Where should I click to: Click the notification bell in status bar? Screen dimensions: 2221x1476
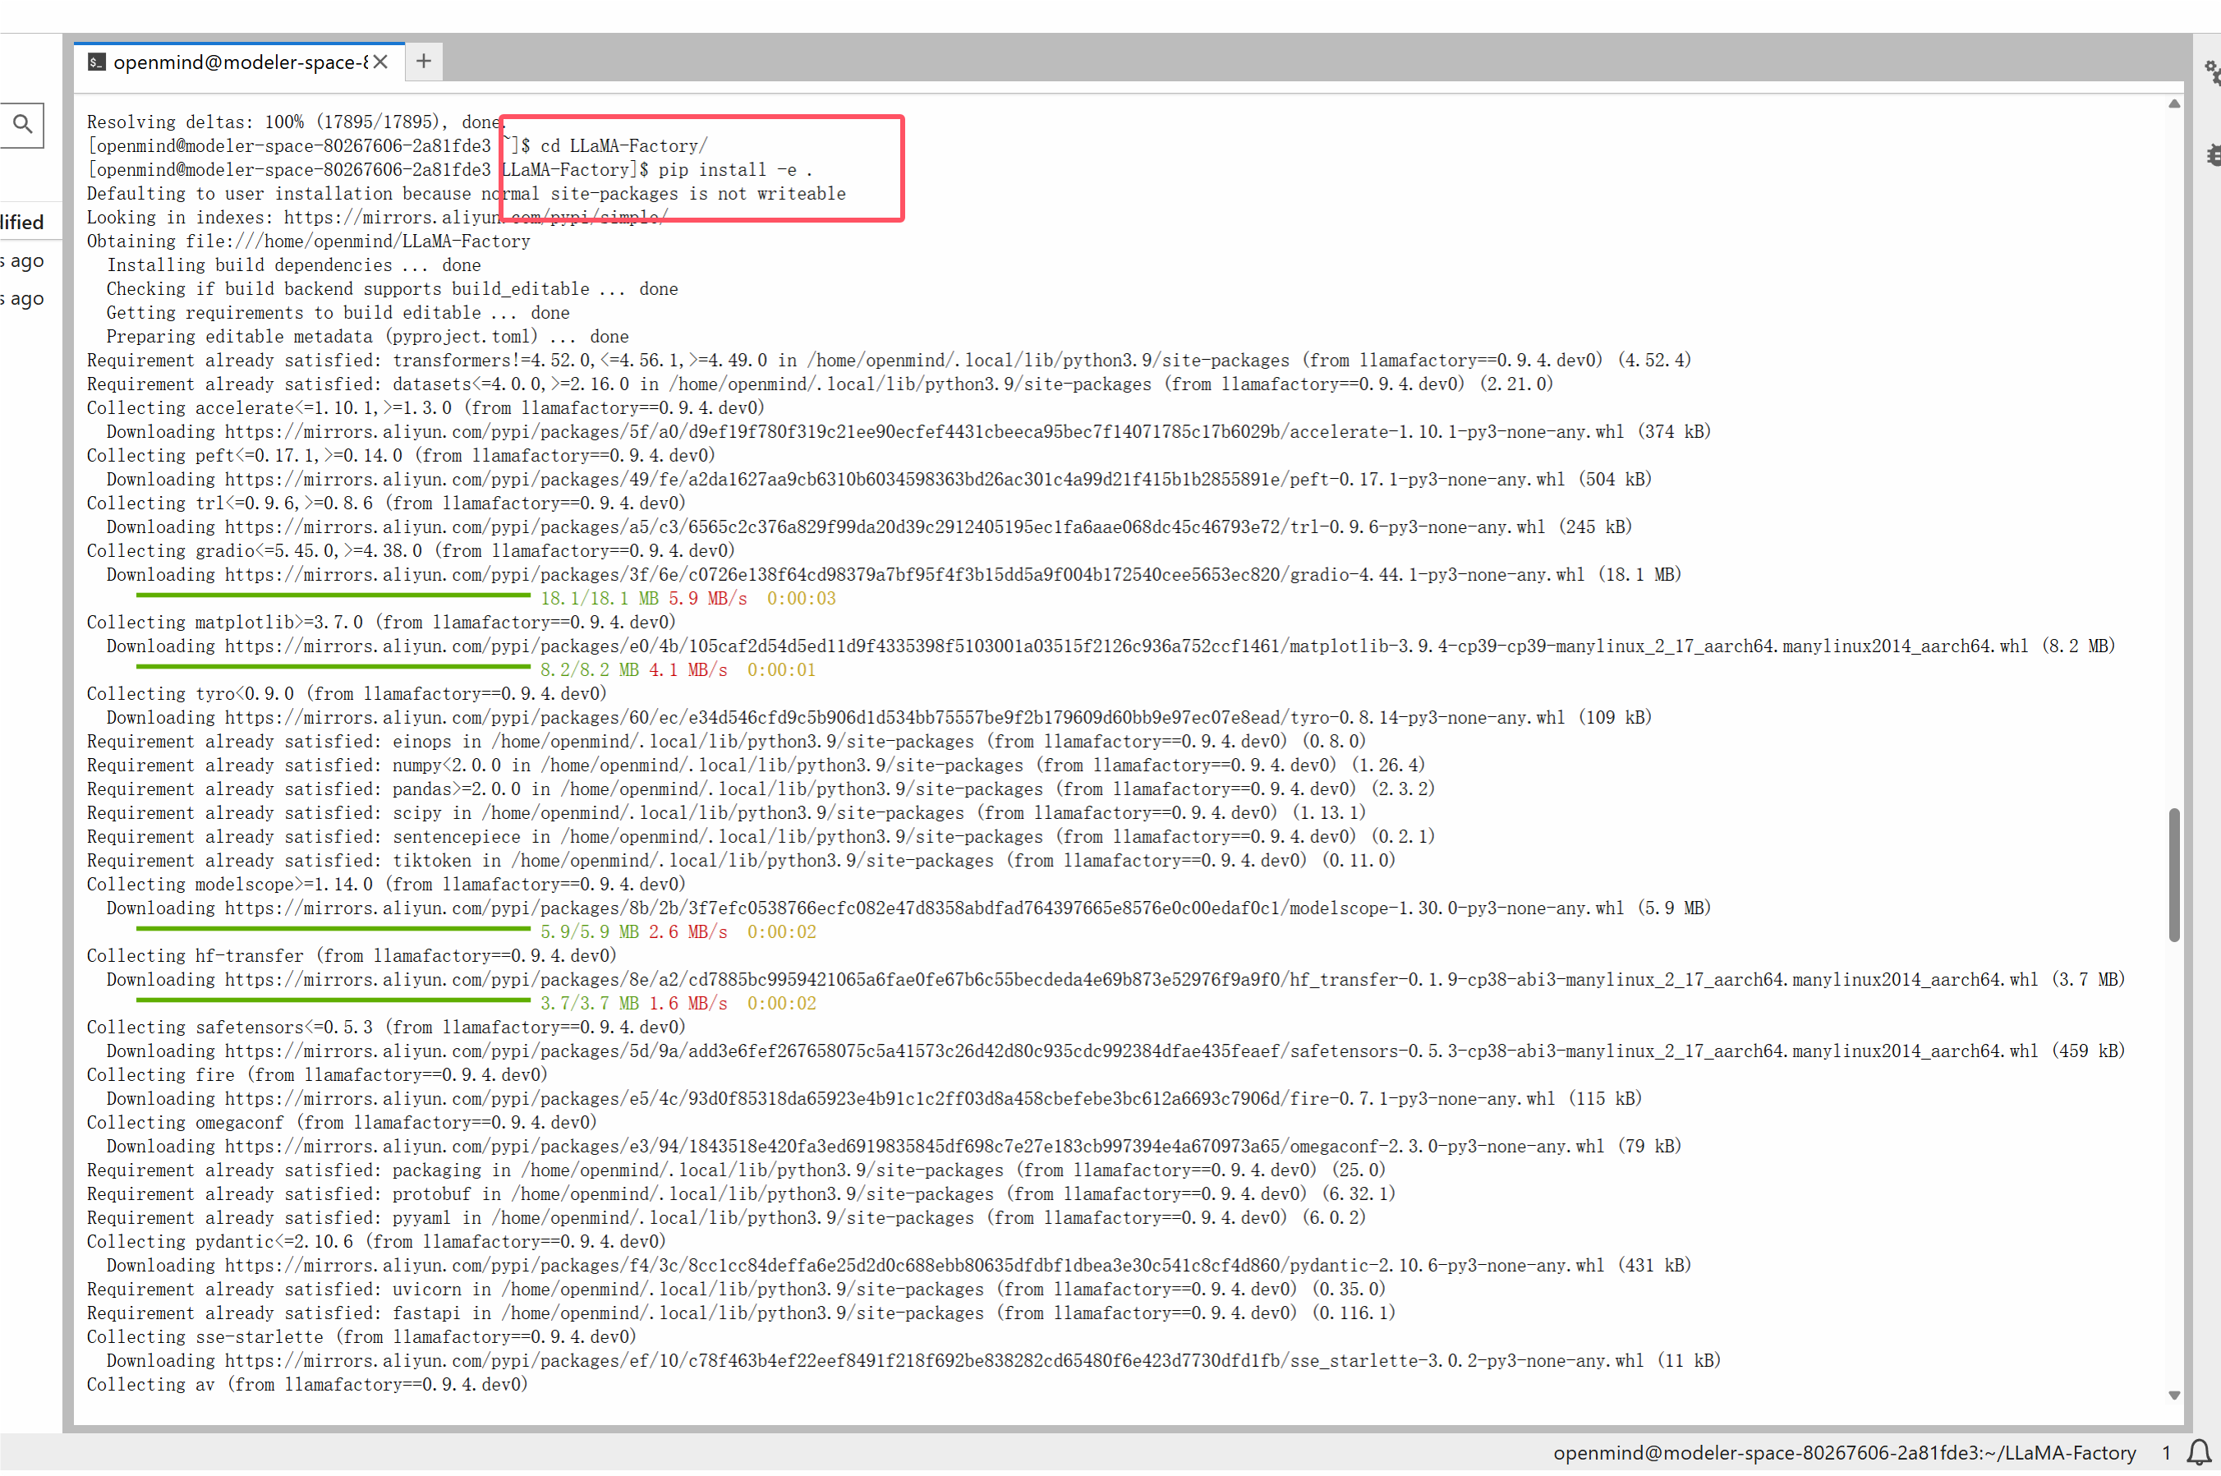coord(2199,1453)
